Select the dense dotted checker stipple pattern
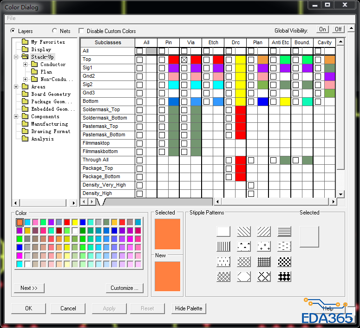Image resolution: width=360 pixels, height=328 pixels. (284, 262)
